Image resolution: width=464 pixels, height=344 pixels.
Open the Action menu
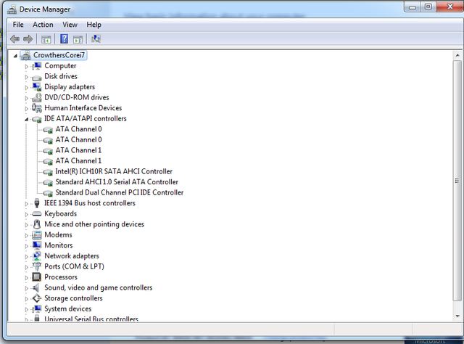43,25
